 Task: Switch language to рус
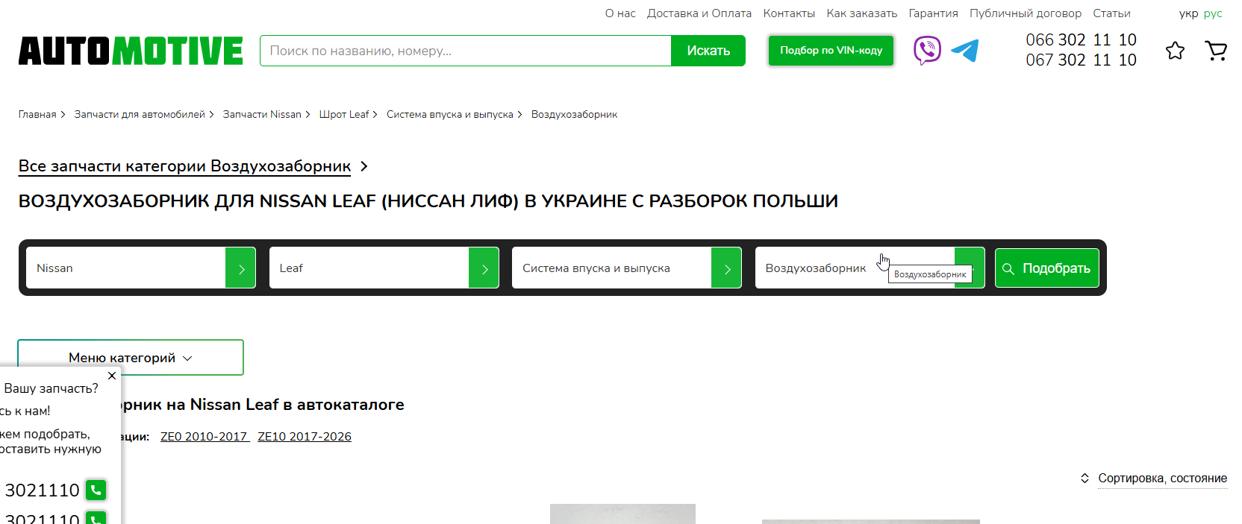(x=1213, y=13)
